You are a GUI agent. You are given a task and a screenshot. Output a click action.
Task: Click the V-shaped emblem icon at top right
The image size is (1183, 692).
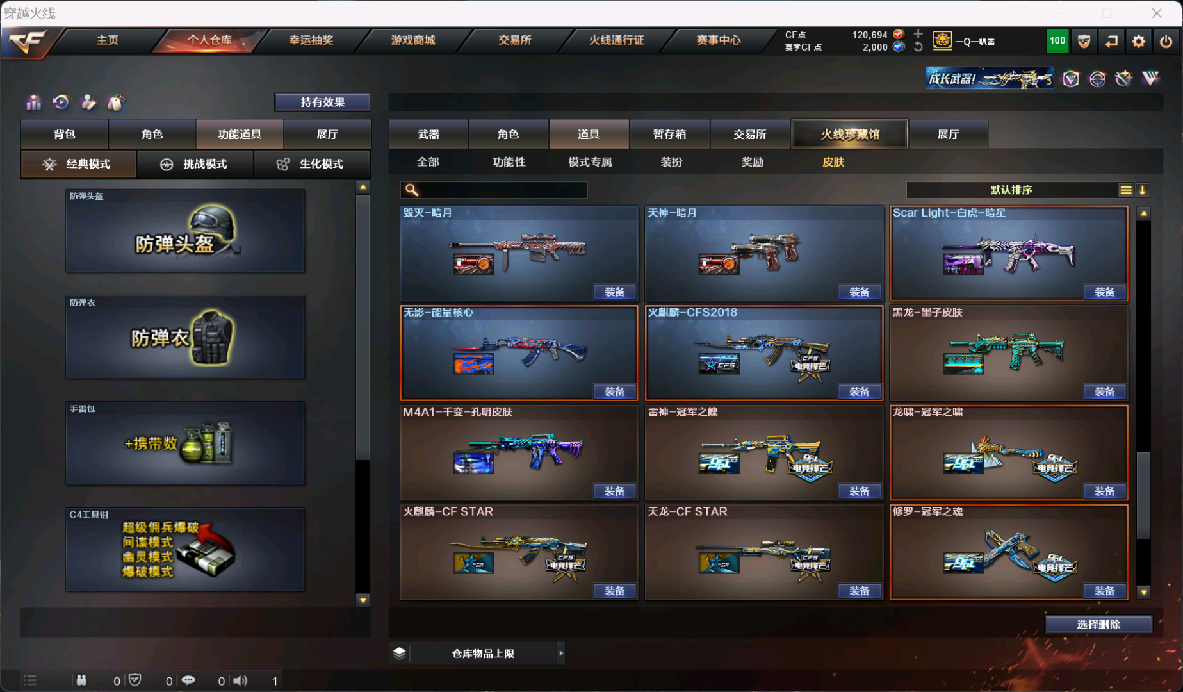[x=1151, y=78]
